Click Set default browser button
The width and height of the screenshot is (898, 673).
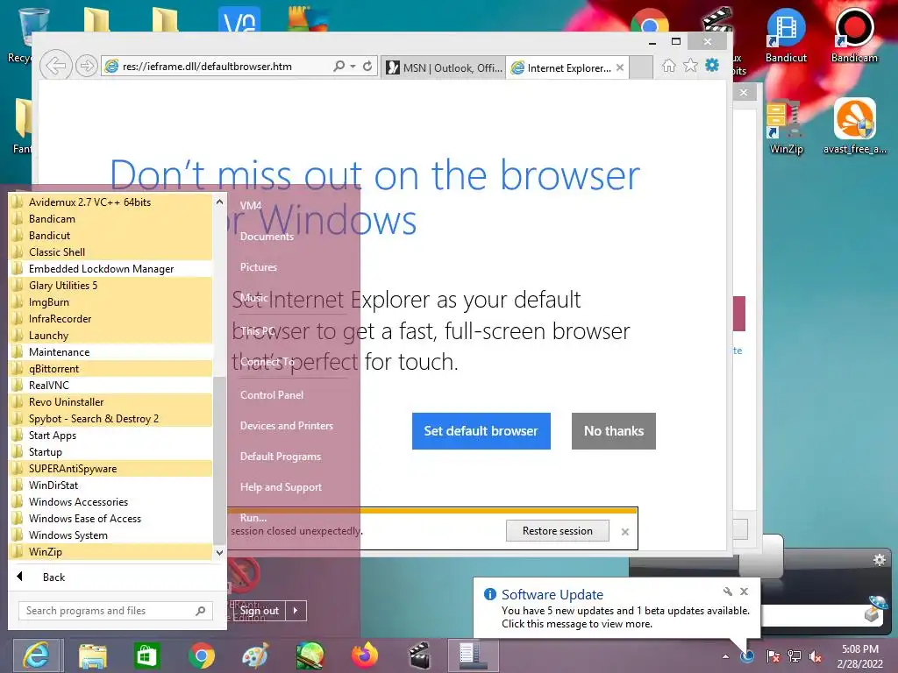(481, 431)
